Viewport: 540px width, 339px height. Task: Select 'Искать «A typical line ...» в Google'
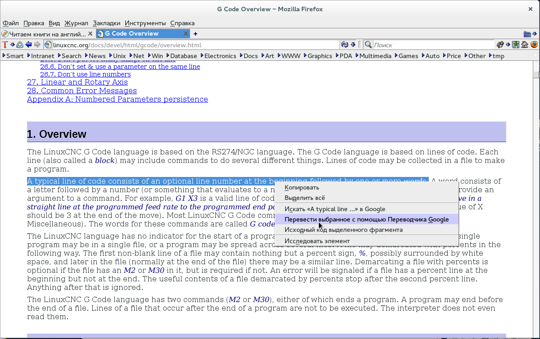pyautogui.click(x=367, y=209)
